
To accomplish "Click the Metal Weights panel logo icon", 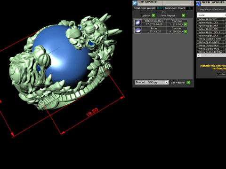I will click(x=198, y=3).
